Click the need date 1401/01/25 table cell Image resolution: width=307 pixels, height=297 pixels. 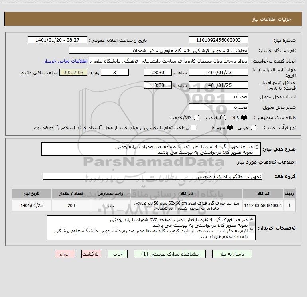(x=31, y=205)
